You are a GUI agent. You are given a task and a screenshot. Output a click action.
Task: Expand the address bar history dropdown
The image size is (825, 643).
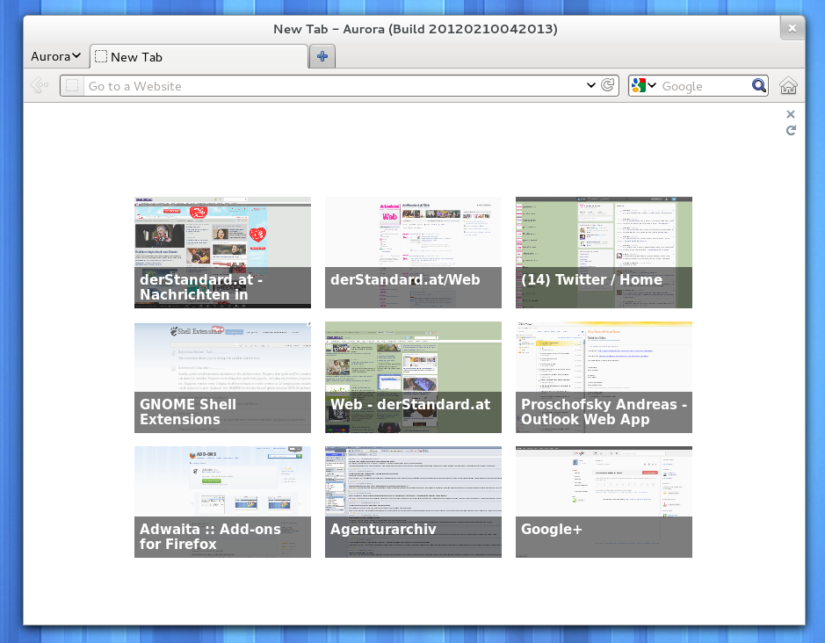[x=591, y=85]
